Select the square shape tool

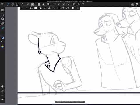pos(17,4)
